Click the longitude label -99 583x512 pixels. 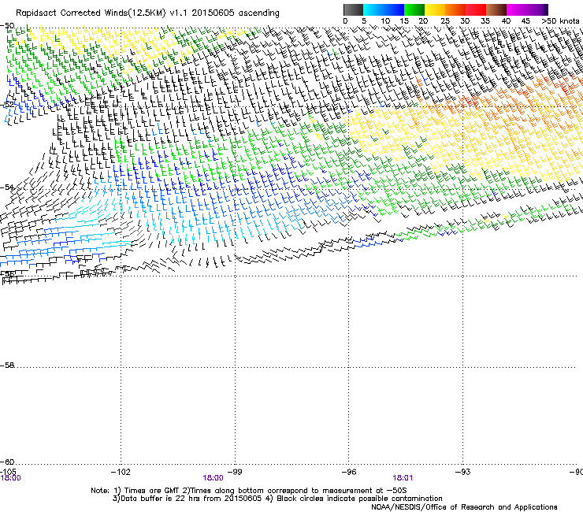click(235, 472)
